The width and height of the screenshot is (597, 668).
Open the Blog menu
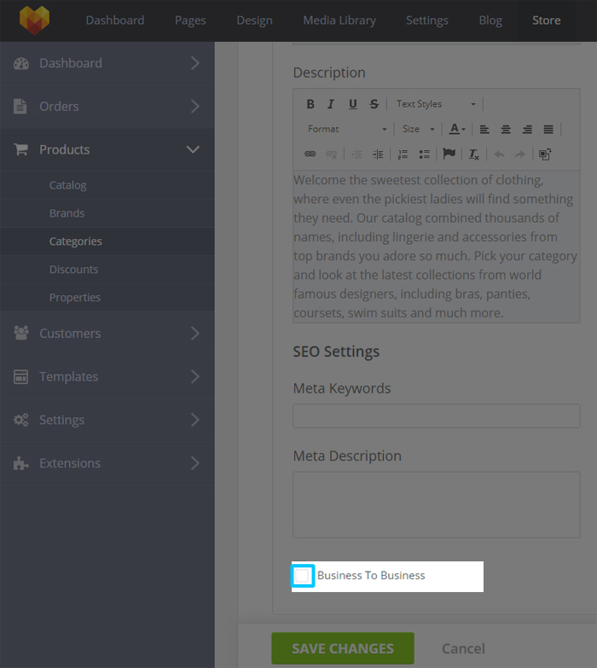click(490, 20)
